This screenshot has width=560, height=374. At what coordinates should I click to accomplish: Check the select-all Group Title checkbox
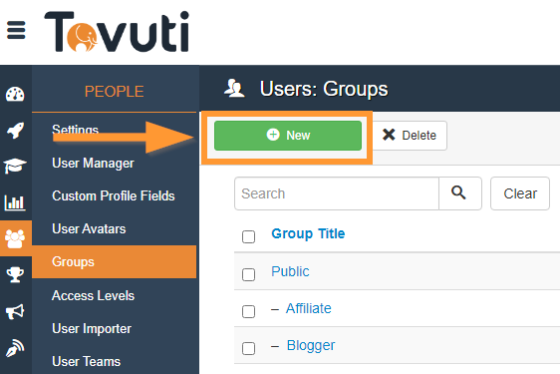(248, 236)
